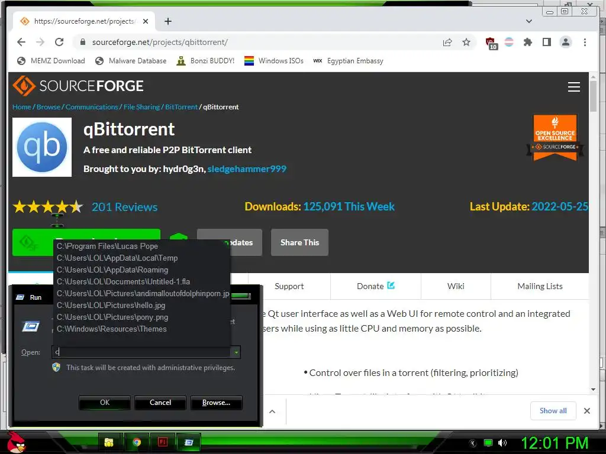Click Cancel in the Run dialog
The height and width of the screenshot is (454, 606).
pos(160,403)
